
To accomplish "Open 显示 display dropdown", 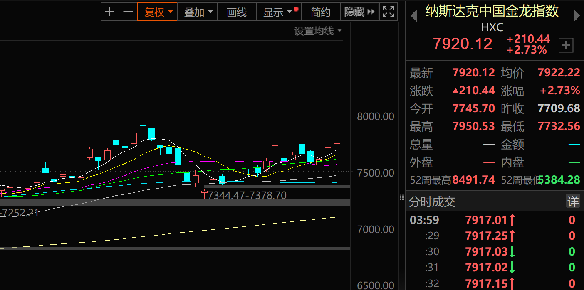I will pos(278,12).
